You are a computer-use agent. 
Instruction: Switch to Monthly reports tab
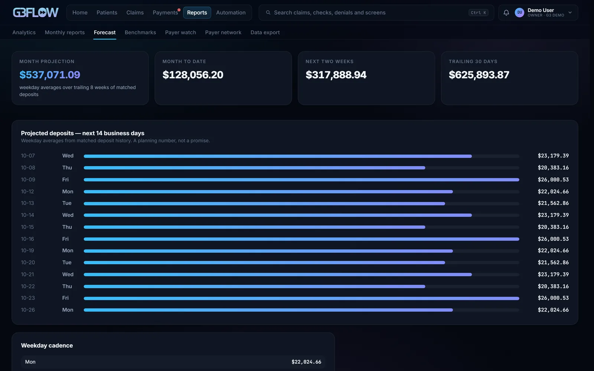coord(65,32)
